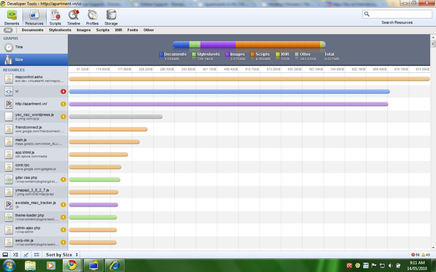Click the red error badge on vi

click(x=63, y=91)
